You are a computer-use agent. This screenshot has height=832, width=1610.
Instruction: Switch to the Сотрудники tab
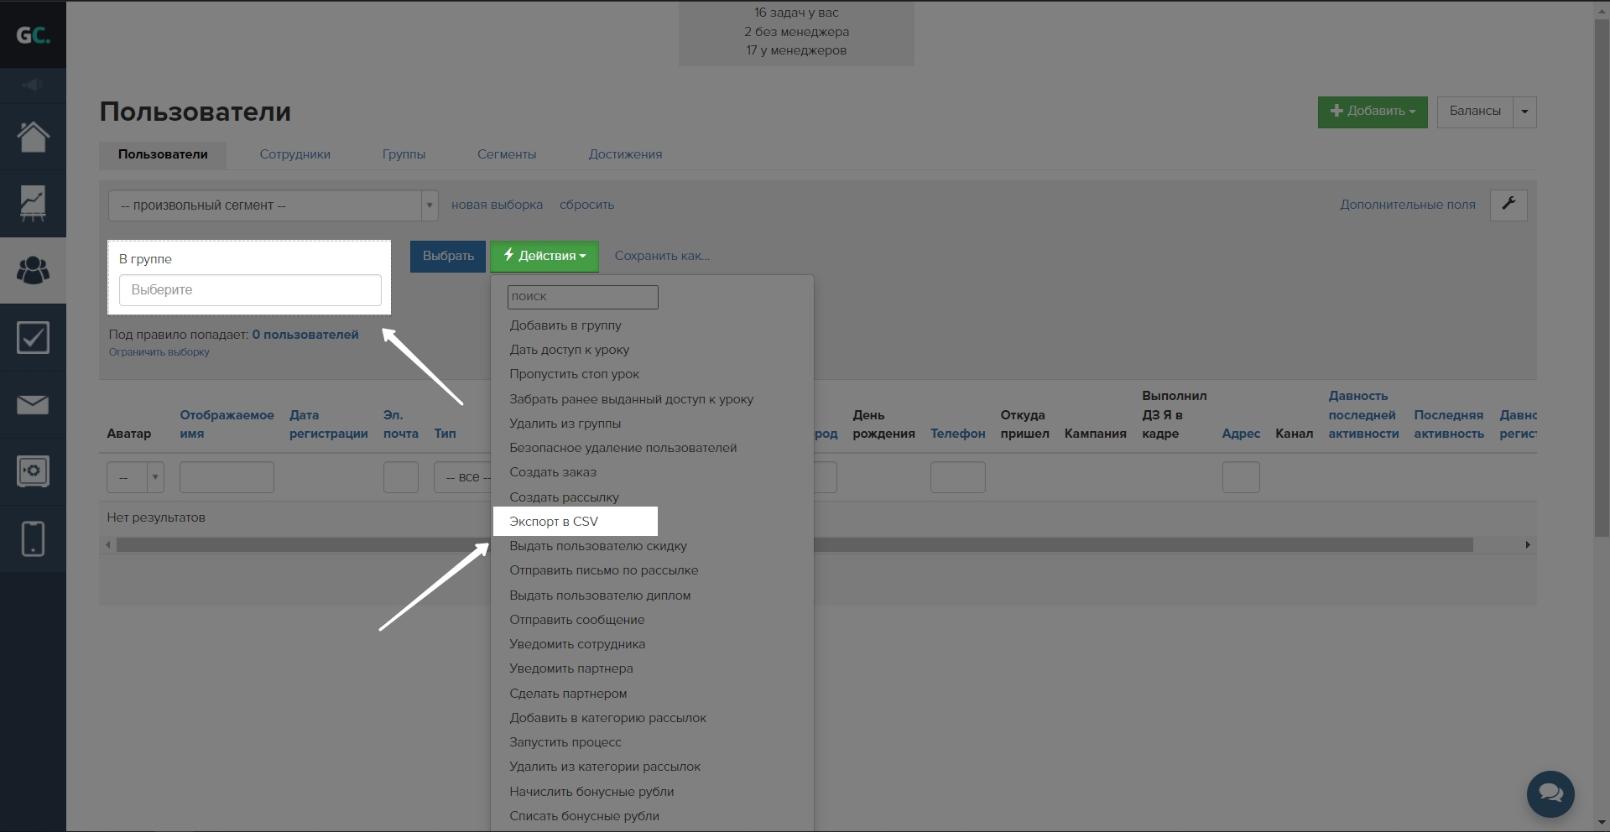pos(294,154)
